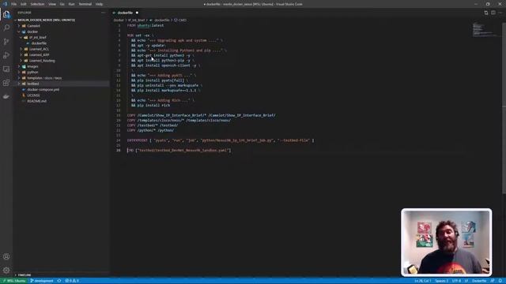Select the dockerfile editor tab
506x284 pixels.
tap(125, 13)
